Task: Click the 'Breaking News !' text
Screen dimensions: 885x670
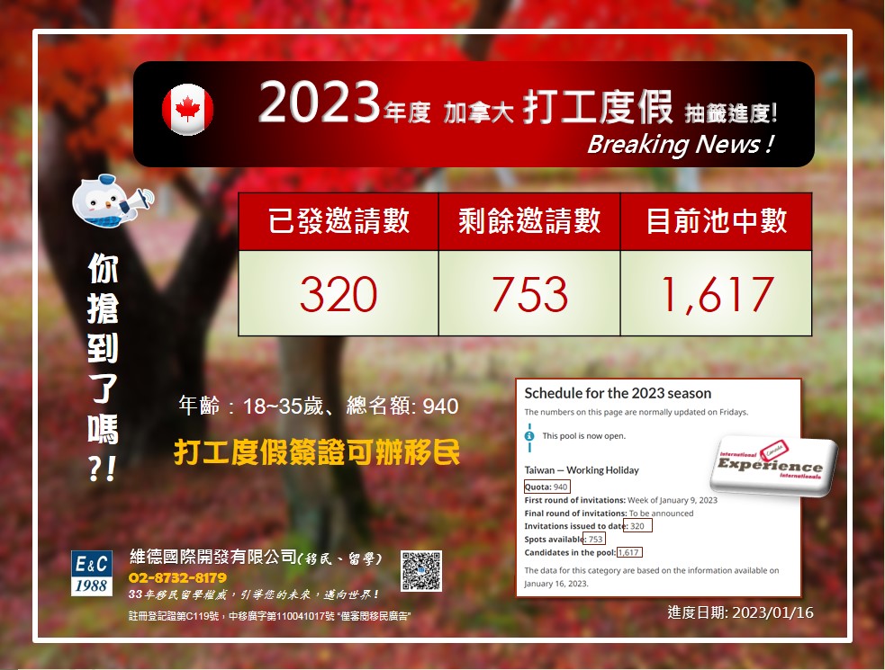Action: (x=680, y=145)
